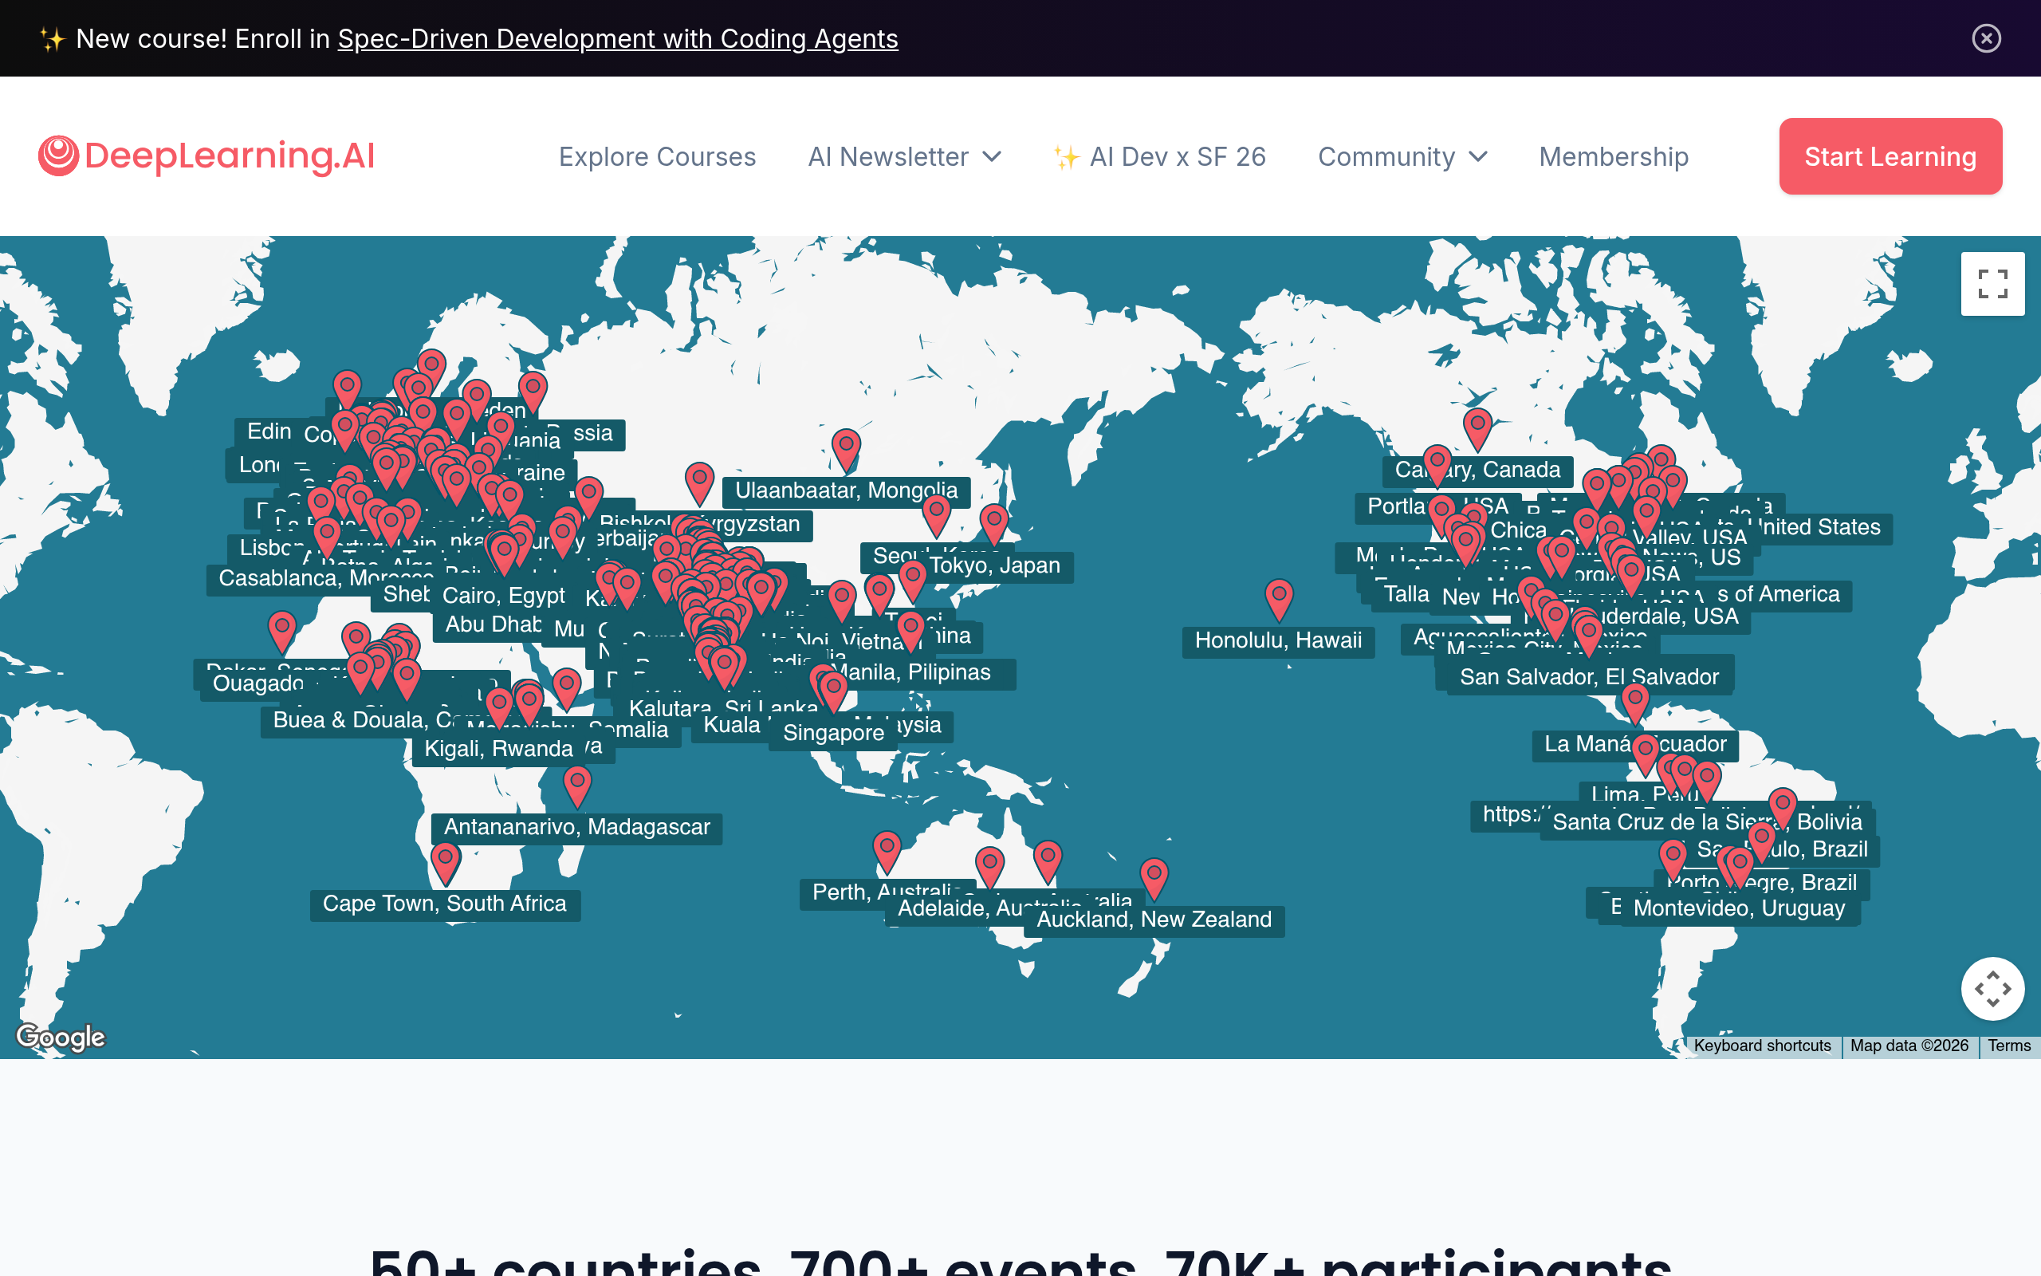
Task: Open the map Terms link
Action: tap(2008, 1046)
